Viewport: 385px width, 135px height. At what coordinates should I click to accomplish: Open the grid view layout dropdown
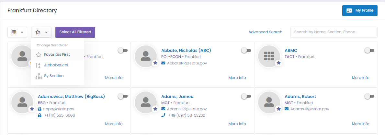pyautogui.click(x=17, y=32)
